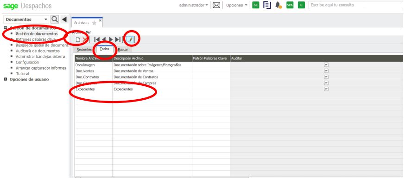Expand the Opciones de usuario tree group
Screen dimensions: 405x179
point(6,79)
